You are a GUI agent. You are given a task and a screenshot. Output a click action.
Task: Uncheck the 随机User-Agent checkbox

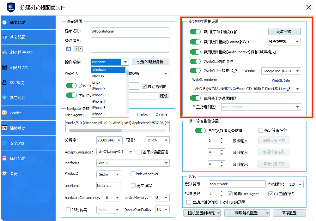tap(230, 194)
